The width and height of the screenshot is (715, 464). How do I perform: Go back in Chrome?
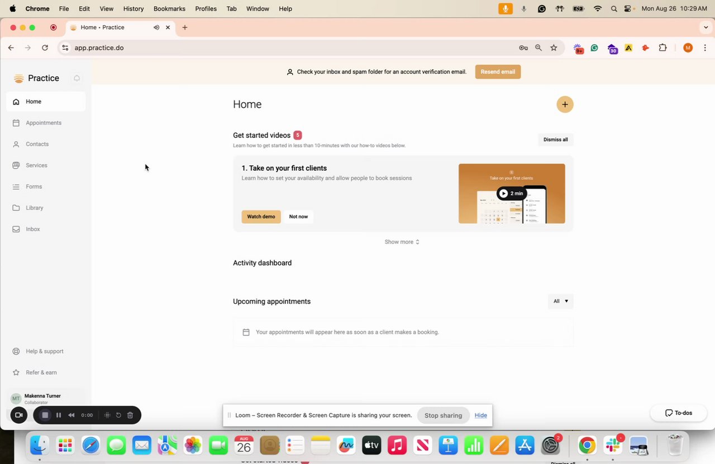click(x=11, y=47)
